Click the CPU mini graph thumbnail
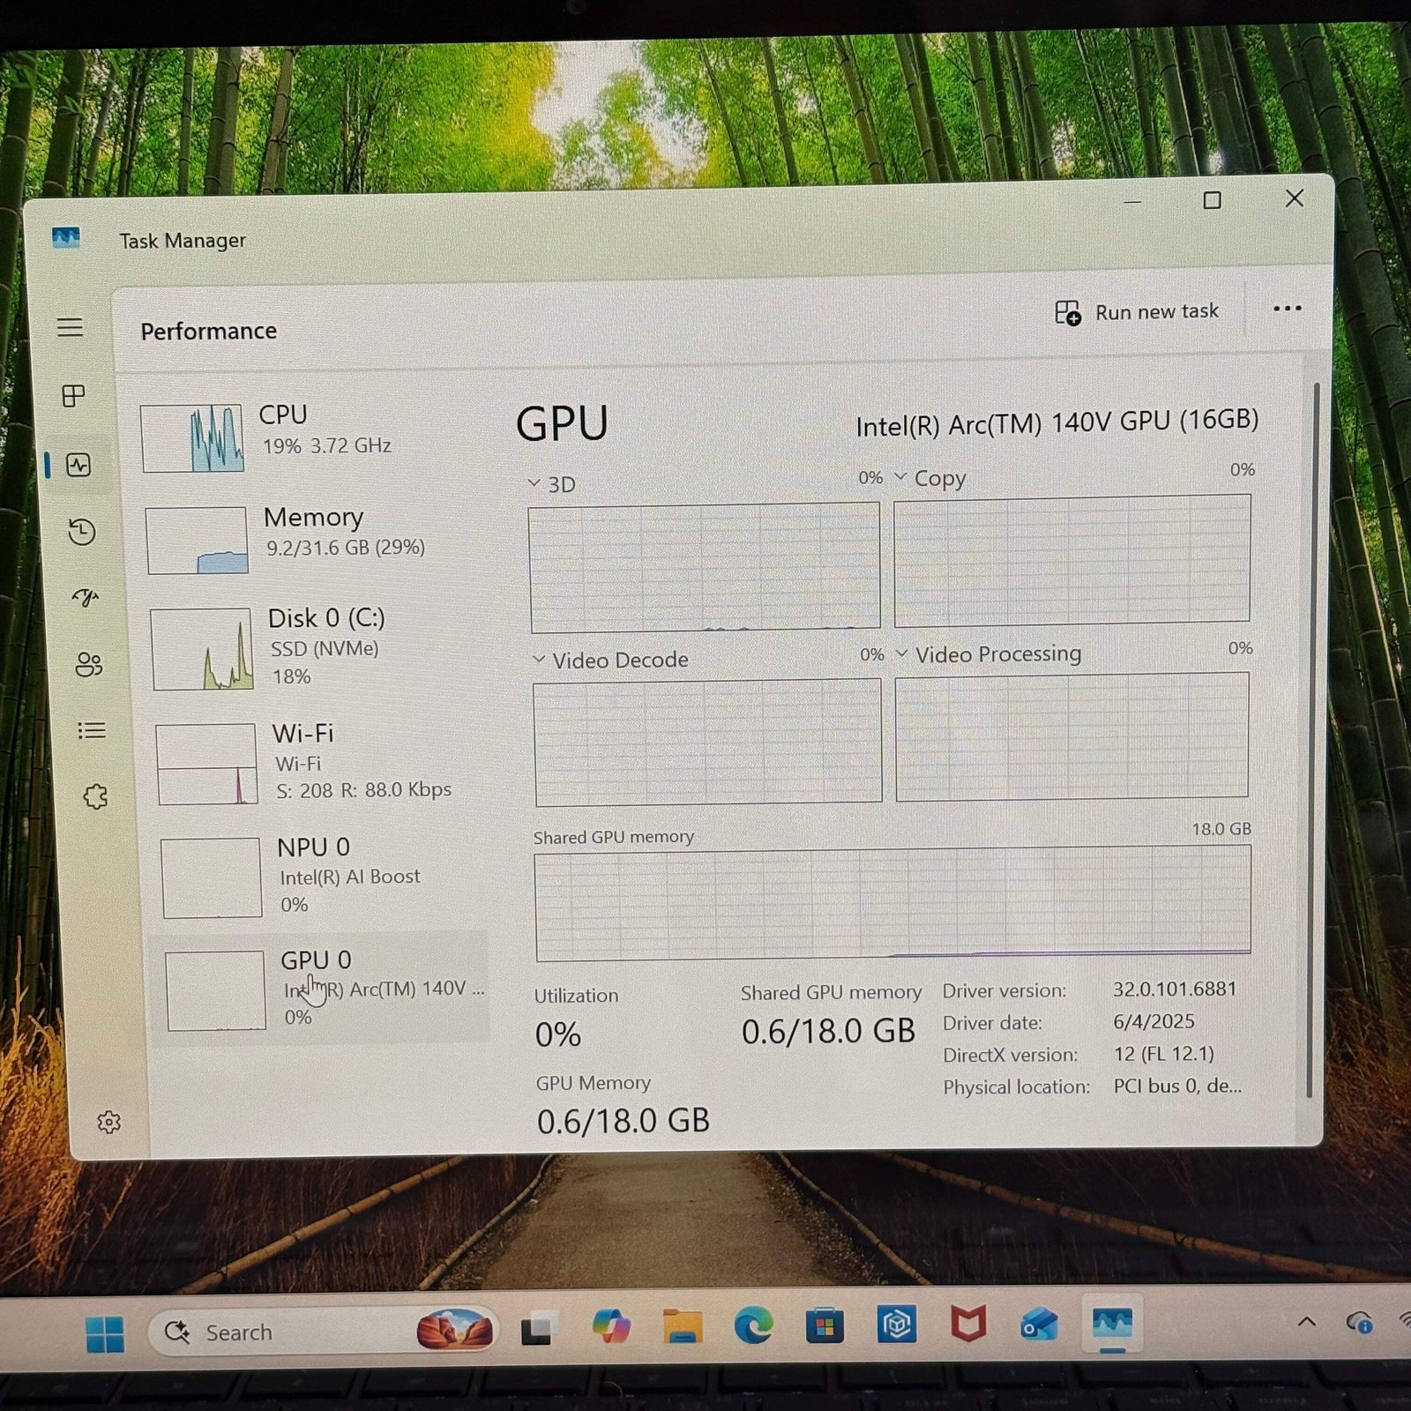Image resolution: width=1411 pixels, height=1411 pixels. (191, 438)
